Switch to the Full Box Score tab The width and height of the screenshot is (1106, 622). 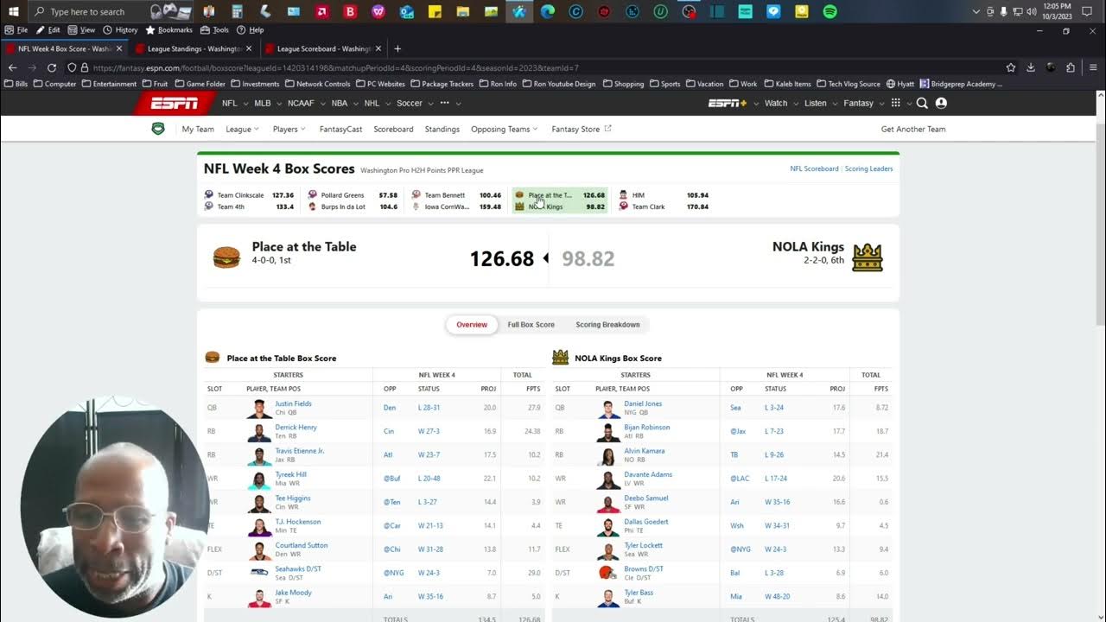point(531,325)
